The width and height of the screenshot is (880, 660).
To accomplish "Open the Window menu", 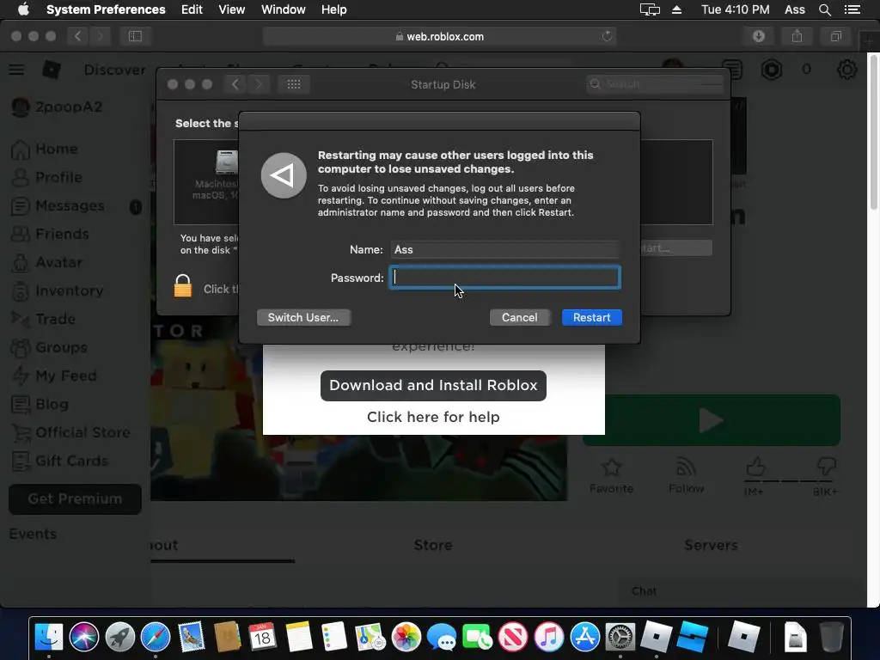I will click(x=283, y=9).
